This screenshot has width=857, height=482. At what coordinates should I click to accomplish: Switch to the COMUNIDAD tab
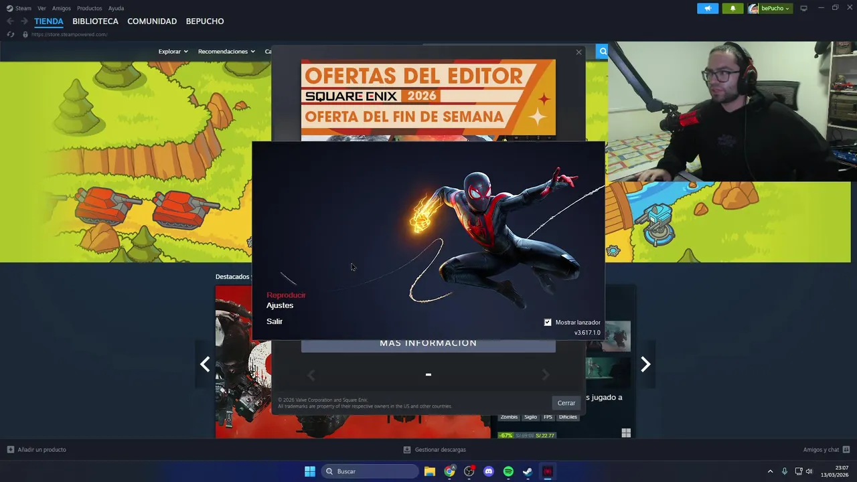[x=152, y=21]
